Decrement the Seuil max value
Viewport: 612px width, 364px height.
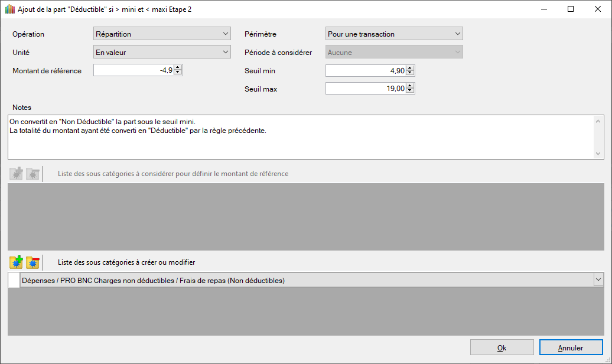pyautogui.click(x=411, y=92)
